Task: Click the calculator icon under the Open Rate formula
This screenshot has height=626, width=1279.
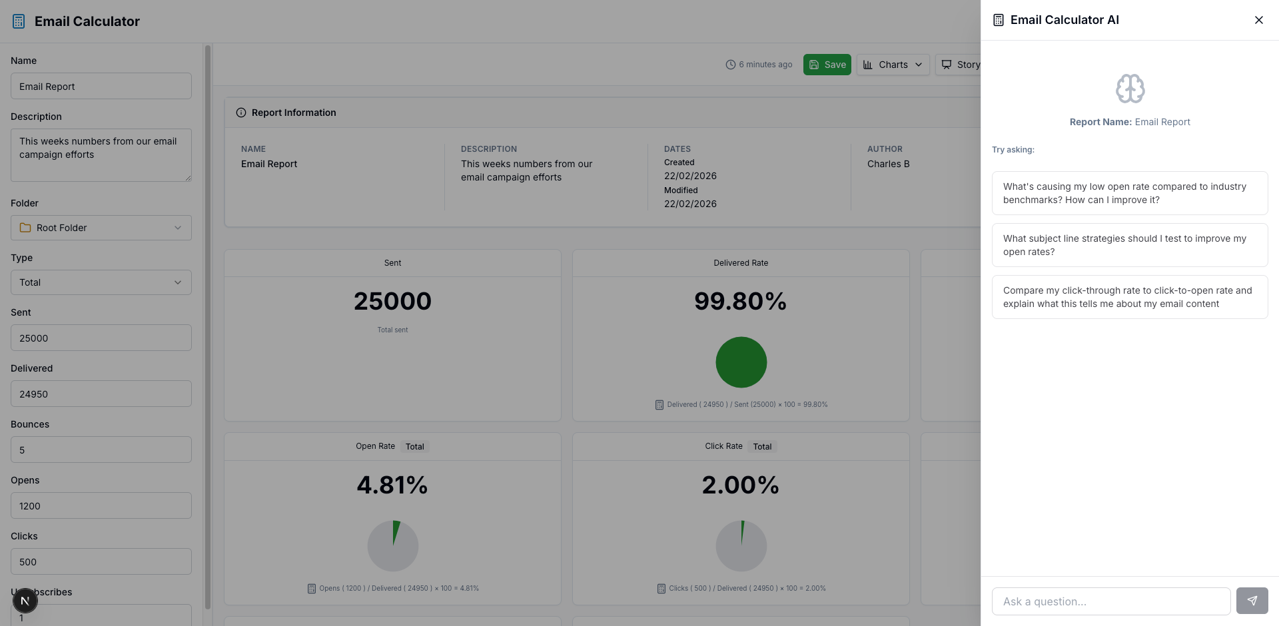Action: (x=311, y=588)
